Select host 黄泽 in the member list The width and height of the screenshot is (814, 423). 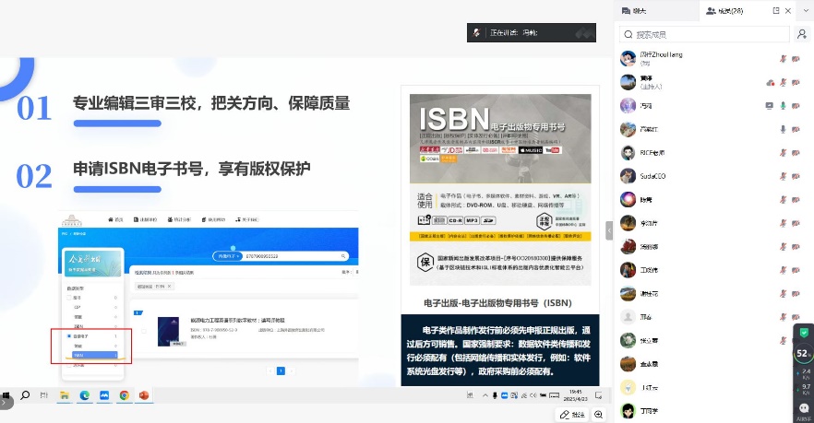click(646, 81)
